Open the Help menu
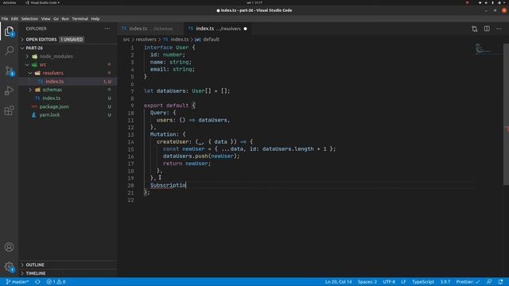The height and width of the screenshot is (286, 509). point(95,19)
